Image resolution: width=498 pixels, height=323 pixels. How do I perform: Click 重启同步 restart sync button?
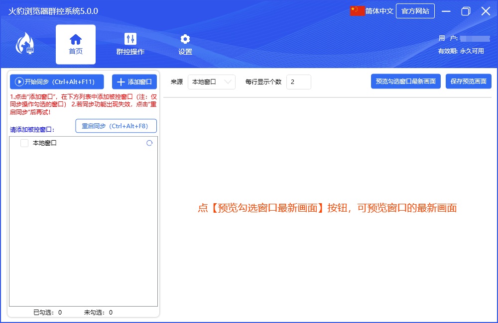click(x=116, y=126)
